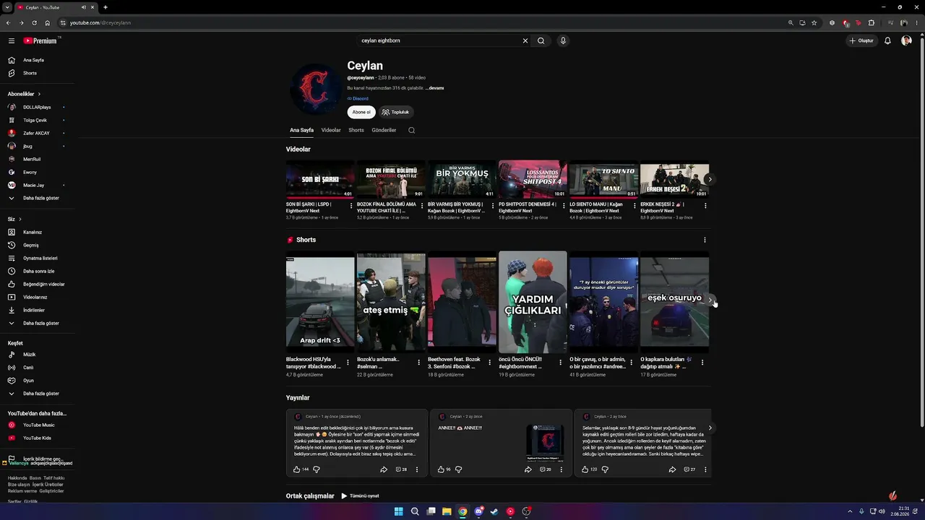Open options for the post with 144 likes
This screenshot has width=925, height=520.
click(x=417, y=469)
